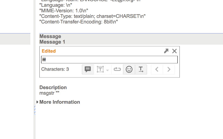This screenshot has width=223, height=139.
Task: Click the comment speech-bubble icon
Action: point(88,69)
